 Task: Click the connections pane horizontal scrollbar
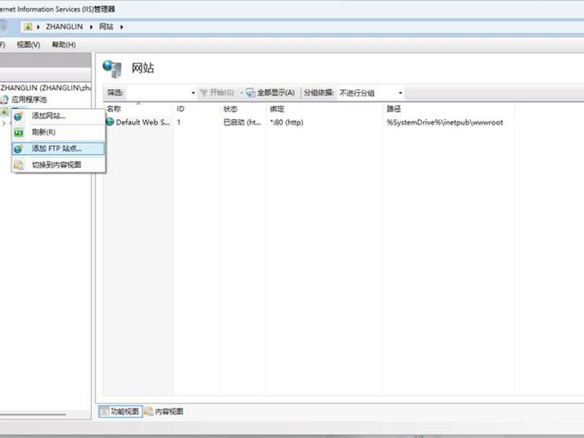coord(33,414)
